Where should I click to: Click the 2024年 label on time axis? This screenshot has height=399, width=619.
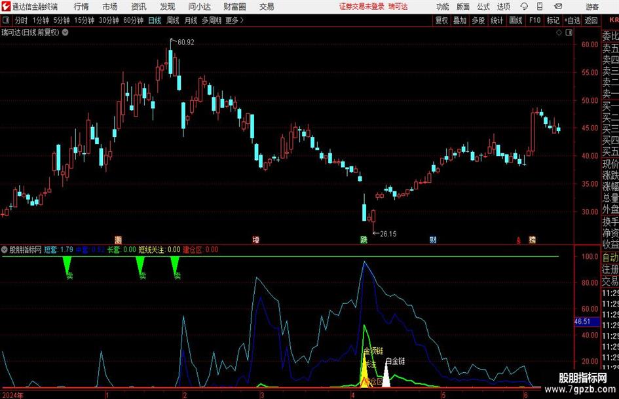click(x=12, y=395)
